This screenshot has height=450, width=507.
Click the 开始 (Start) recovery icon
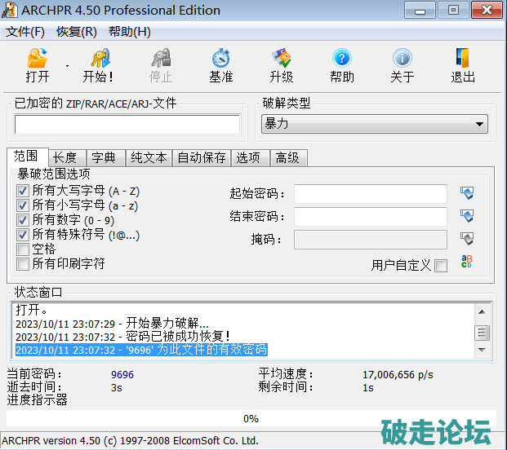pos(99,60)
